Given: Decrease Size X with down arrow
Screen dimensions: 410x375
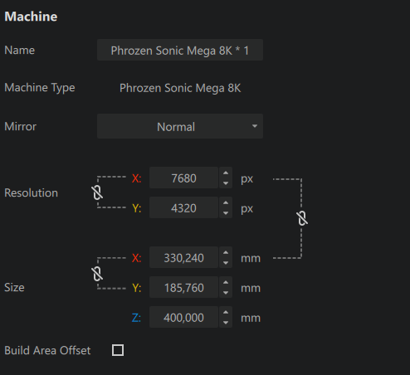Looking at the screenshot, I should (226, 263).
